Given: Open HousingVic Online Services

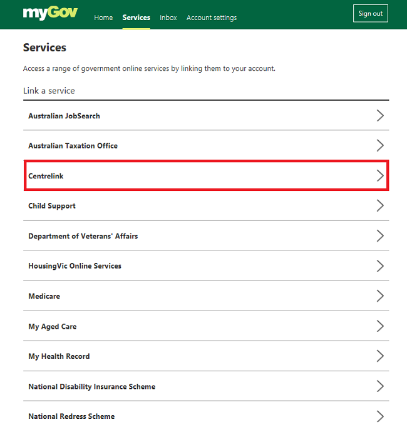Looking at the screenshot, I should (x=206, y=266).
